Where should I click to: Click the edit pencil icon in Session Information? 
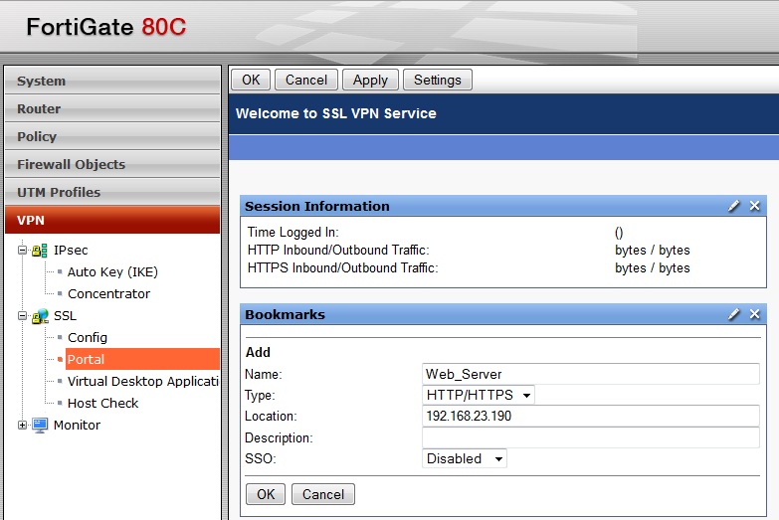734,206
